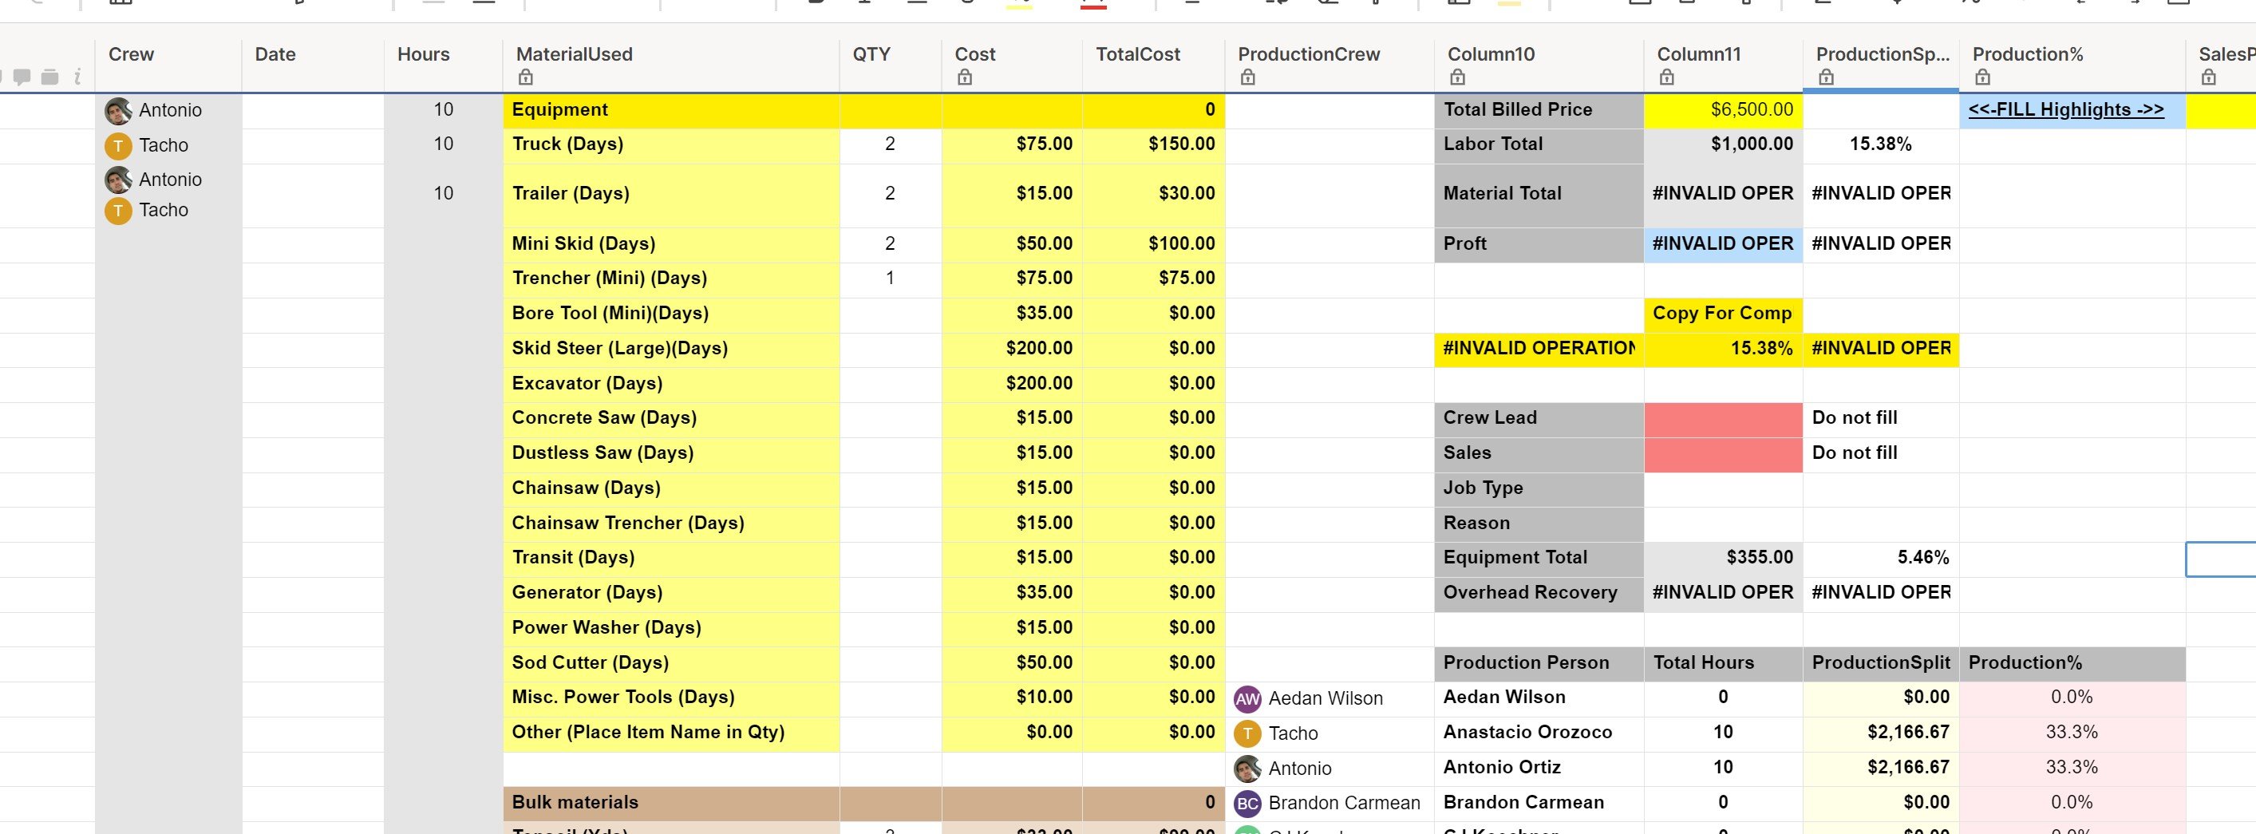Viewport: 2256px width, 834px height.
Task: Click the lock icon in the Cost column header
Action: pyautogui.click(x=966, y=78)
